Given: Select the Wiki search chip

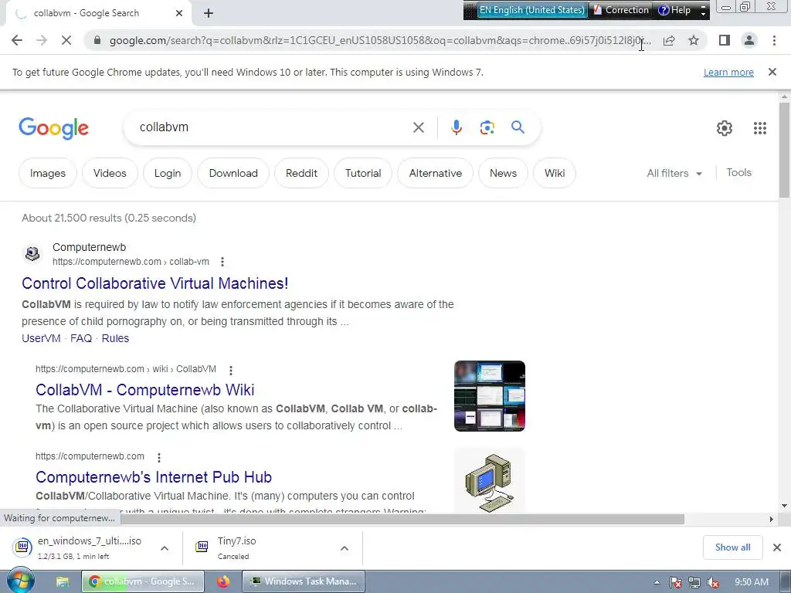Looking at the screenshot, I should (555, 173).
